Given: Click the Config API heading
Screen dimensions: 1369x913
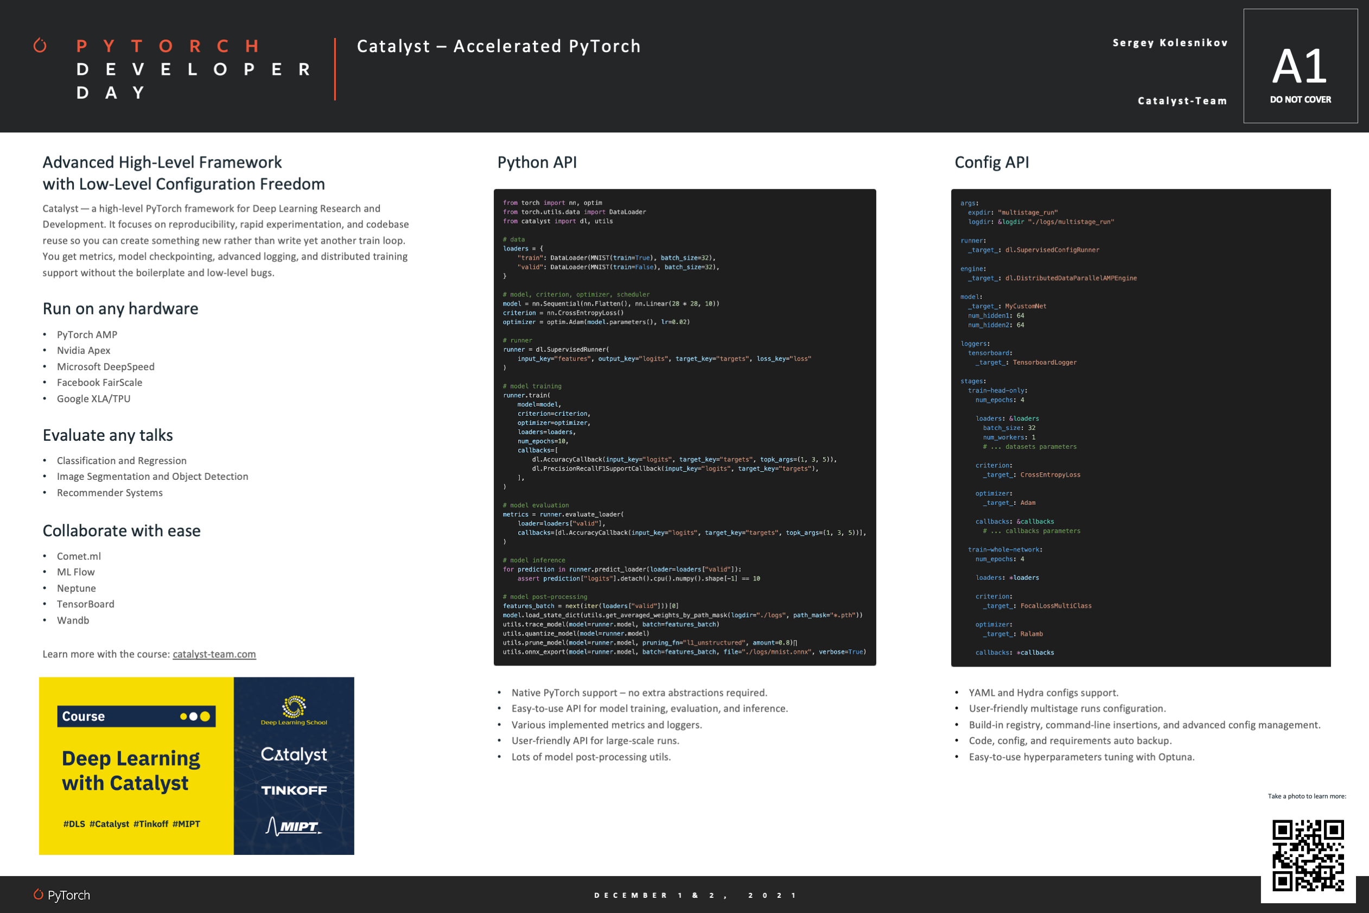Looking at the screenshot, I should 991,162.
